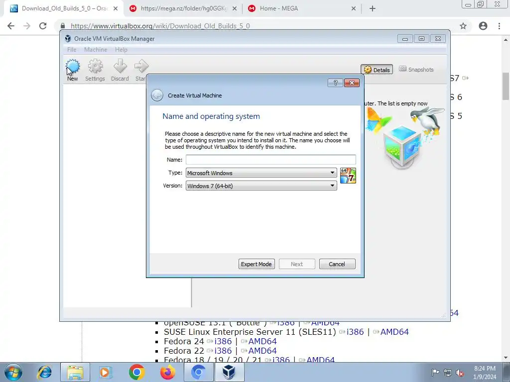Image resolution: width=510 pixels, height=382 pixels.
Task: Minimize the VirtualBox Manager window
Action: [x=405, y=39]
